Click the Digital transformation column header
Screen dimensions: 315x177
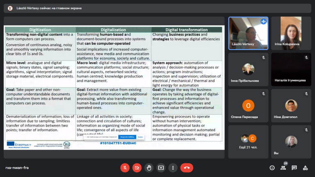click(187, 29)
